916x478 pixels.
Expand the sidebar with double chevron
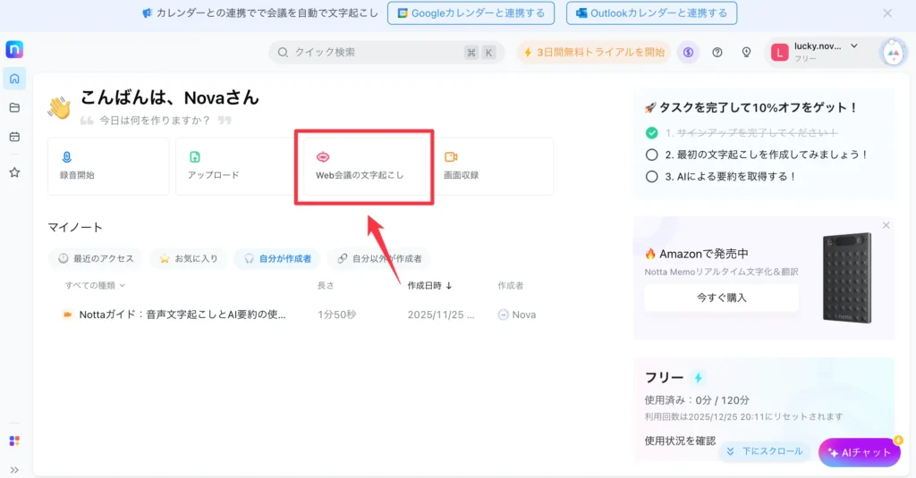coord(14,470)
